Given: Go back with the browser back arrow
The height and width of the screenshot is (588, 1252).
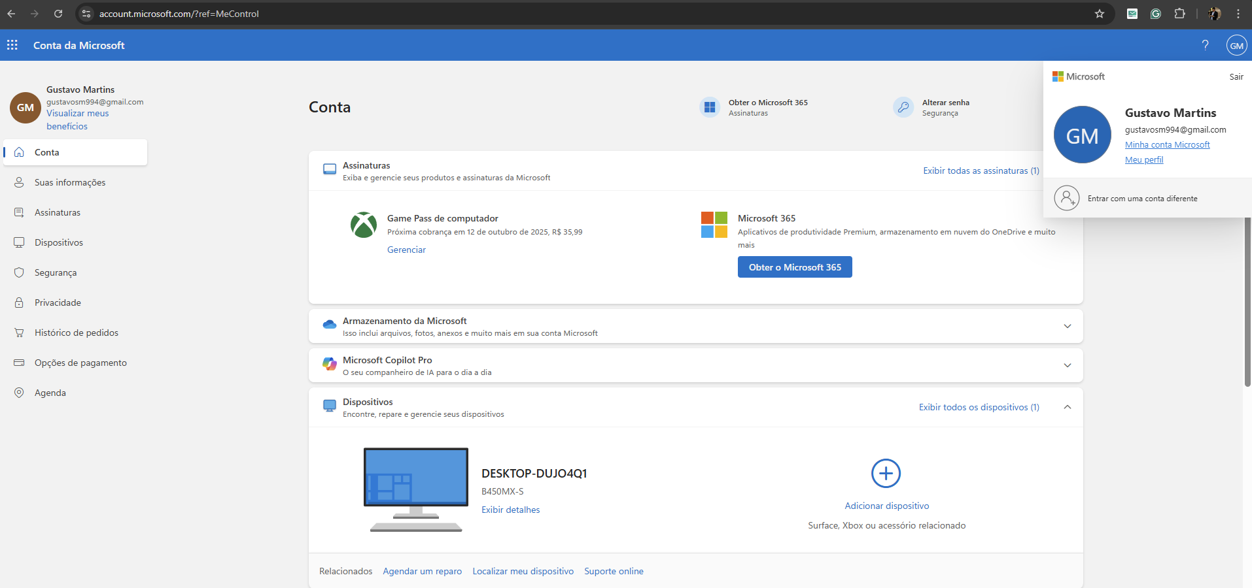Looking at the screenshot, I should coord(11,14).
